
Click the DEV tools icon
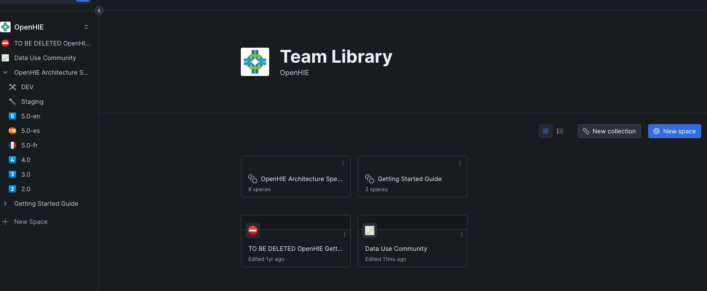[12, 87]
